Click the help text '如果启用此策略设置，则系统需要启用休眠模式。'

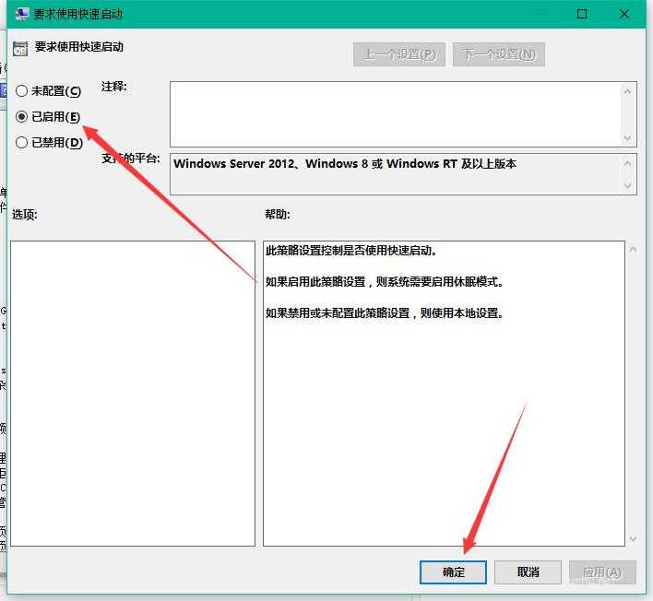pyautogui.click(x=385, y=282)
